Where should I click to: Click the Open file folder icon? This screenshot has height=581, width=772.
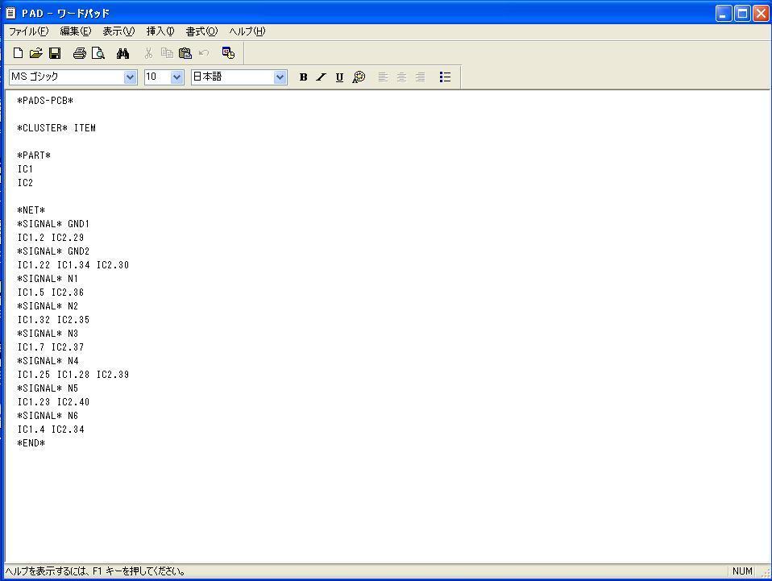click(35, 53)
